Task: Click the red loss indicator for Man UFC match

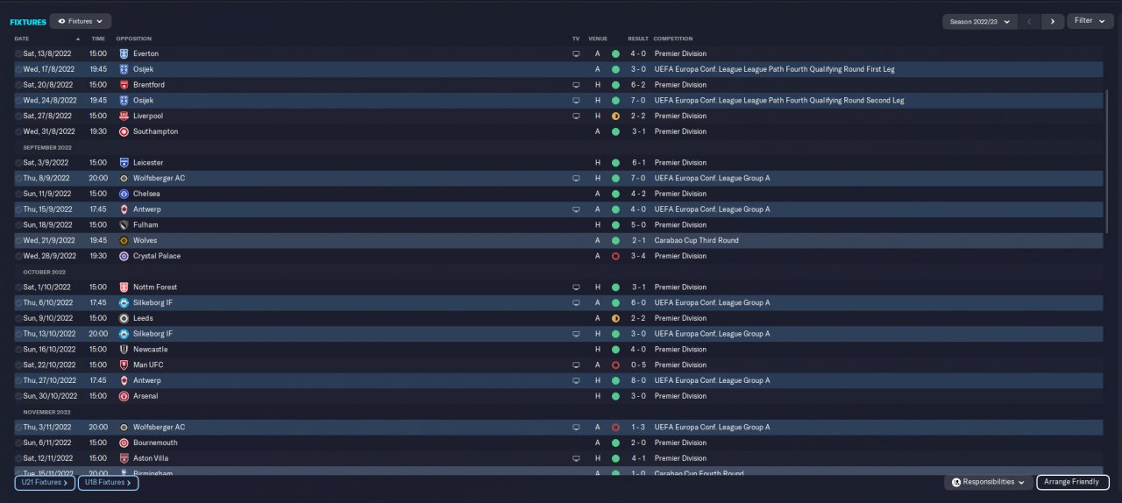Action: [x=615, y=365]
